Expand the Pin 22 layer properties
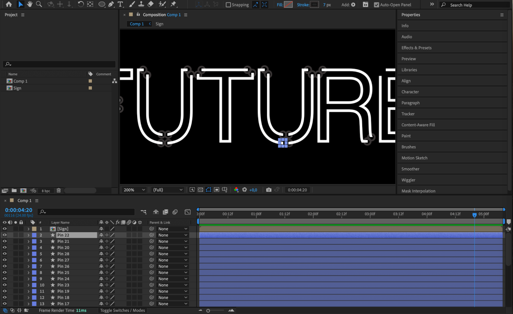Screen dimensions: 513x314 28,235
